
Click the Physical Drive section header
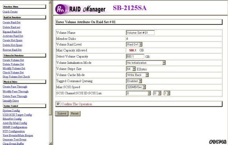[24, 82]
